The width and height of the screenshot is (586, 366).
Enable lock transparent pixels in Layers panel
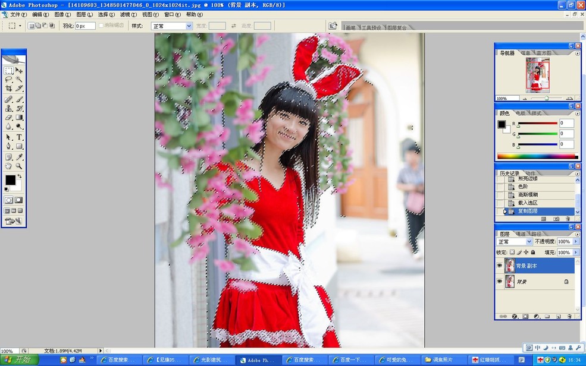click(513, 252)
